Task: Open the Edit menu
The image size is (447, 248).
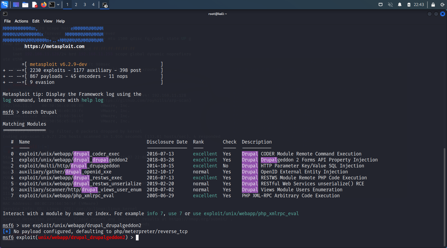Action: click(x=36, y=21)
